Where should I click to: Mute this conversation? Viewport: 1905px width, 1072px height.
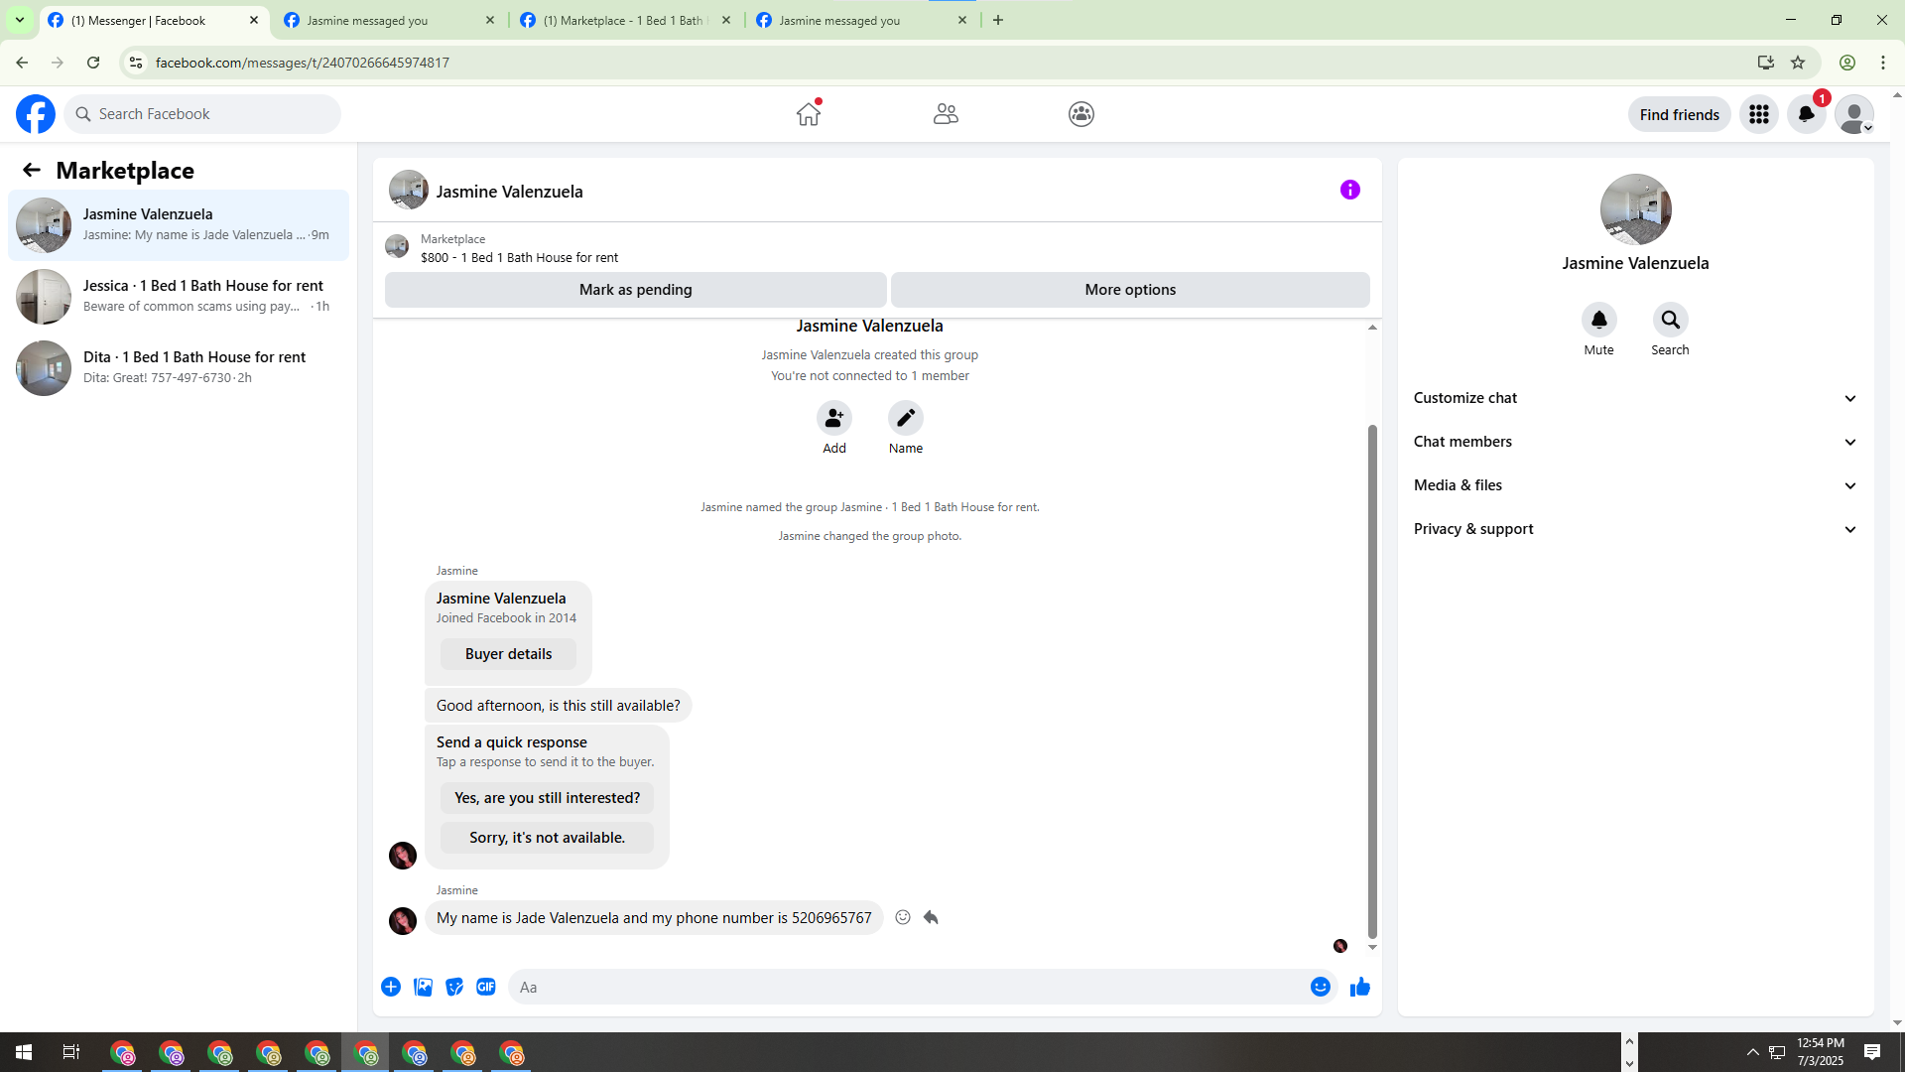pos(1598,321)
